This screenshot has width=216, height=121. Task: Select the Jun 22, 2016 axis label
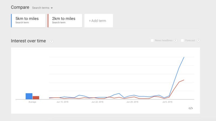[x=97, y=102]
